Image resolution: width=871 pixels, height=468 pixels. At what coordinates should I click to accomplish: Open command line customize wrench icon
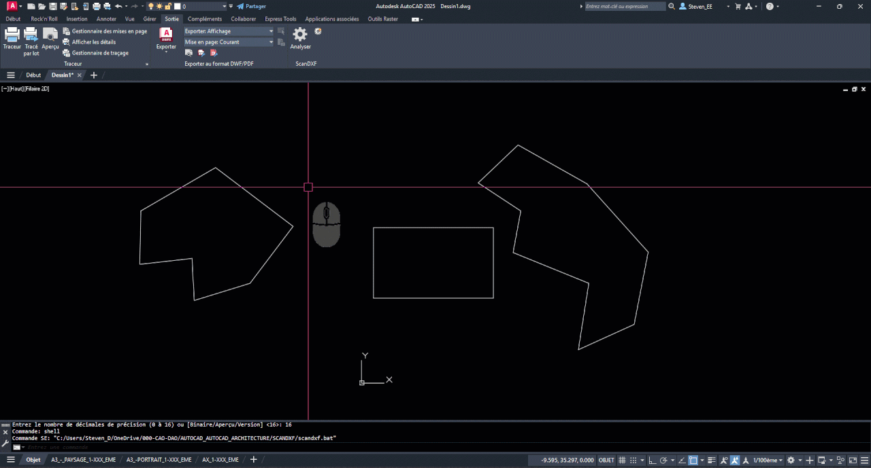point(5,444)
